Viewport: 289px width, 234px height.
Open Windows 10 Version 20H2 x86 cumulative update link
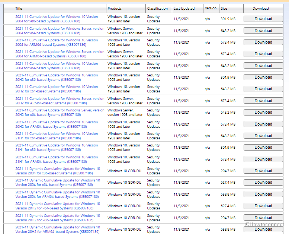57,78
